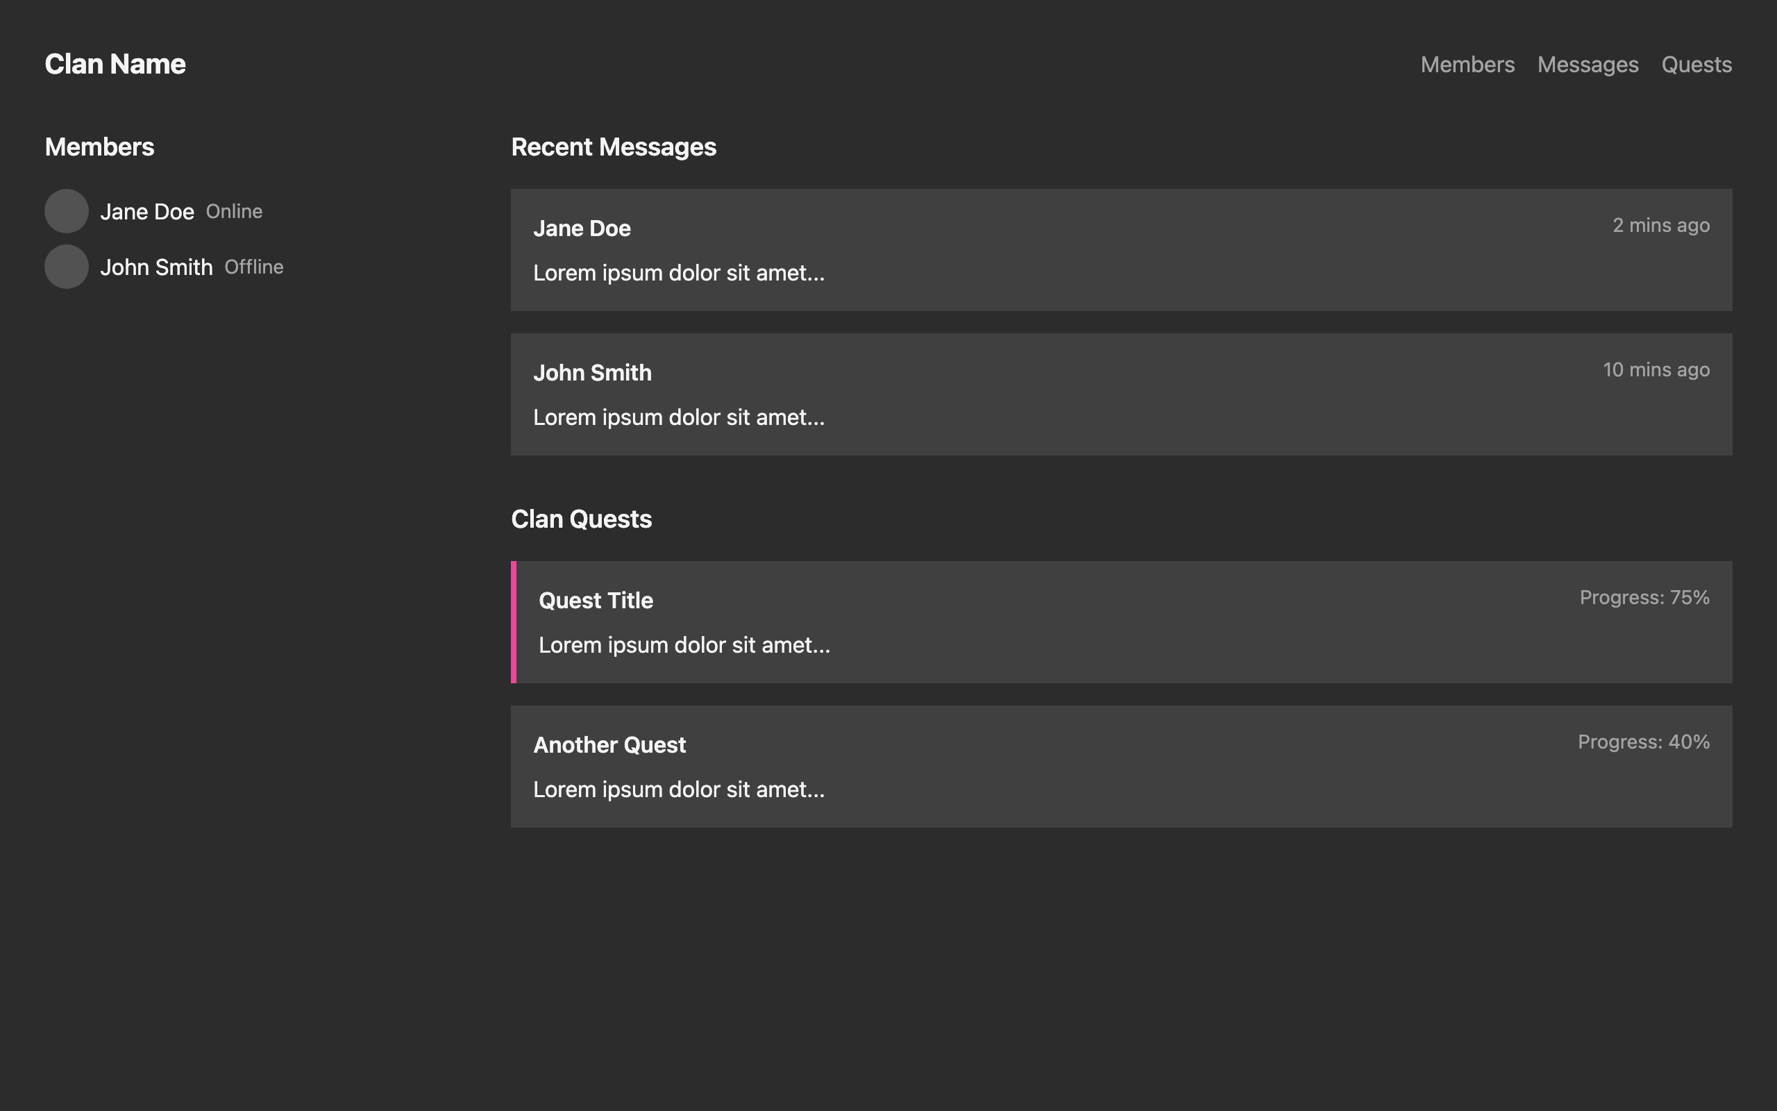1777x1111 pixels.
Task: Click the Members sidebar heading
Action: point(99,147)
